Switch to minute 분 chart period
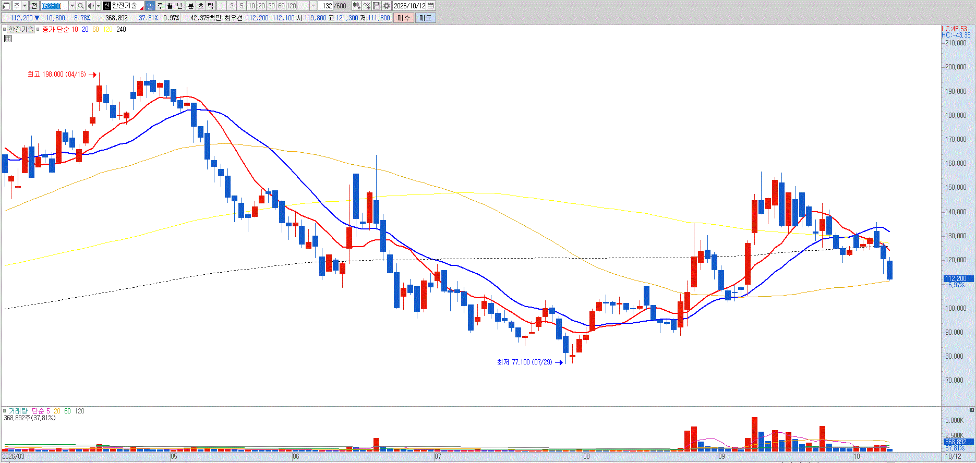Screen dimensions: 976x463 coord(190,6)
